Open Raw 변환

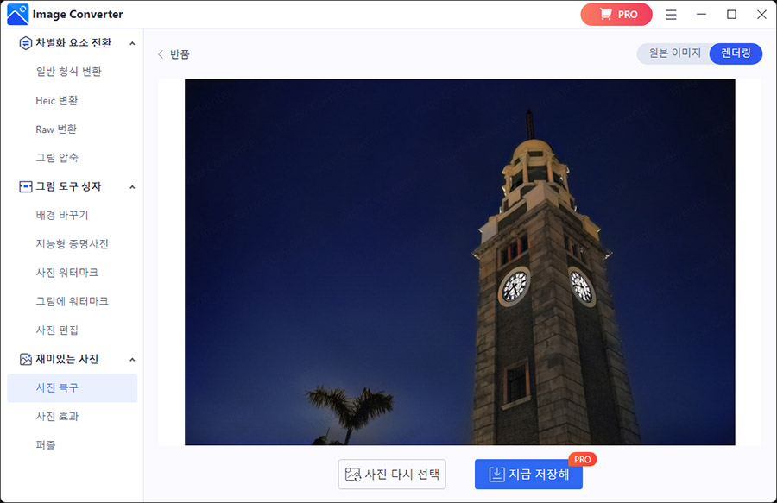pyautogui.click(x=56, y=129)
